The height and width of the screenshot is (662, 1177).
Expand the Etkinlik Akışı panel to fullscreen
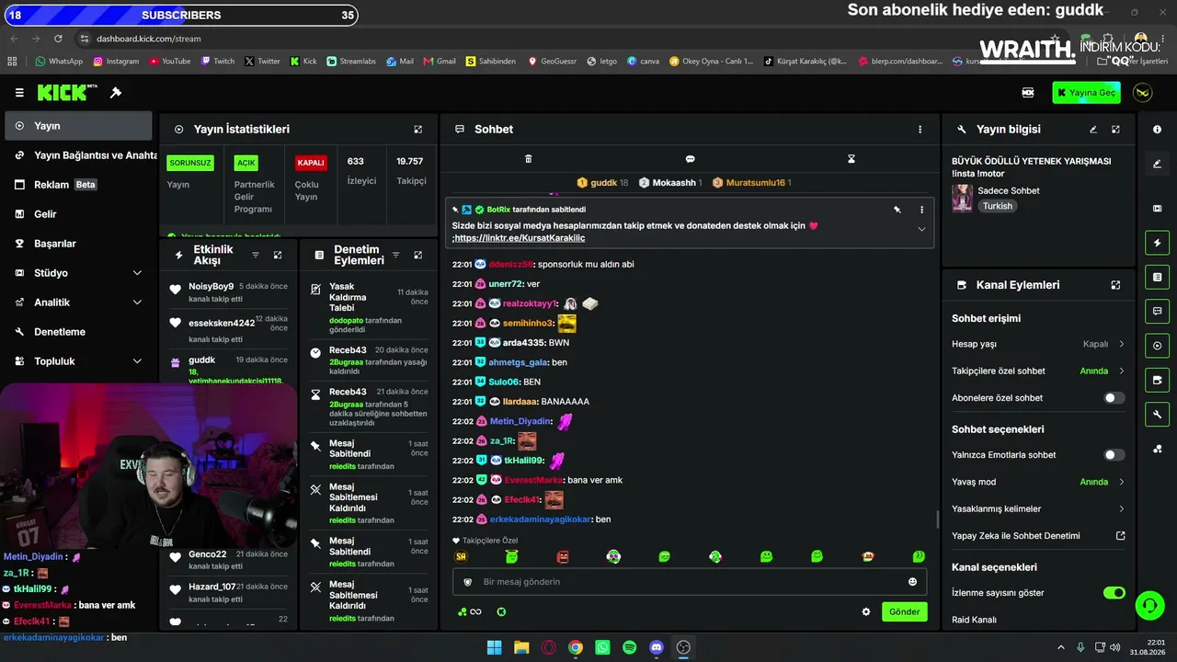[x=278, y=255]
